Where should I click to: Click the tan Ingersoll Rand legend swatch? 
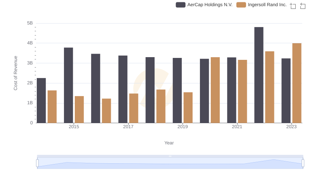coord(241,5)
